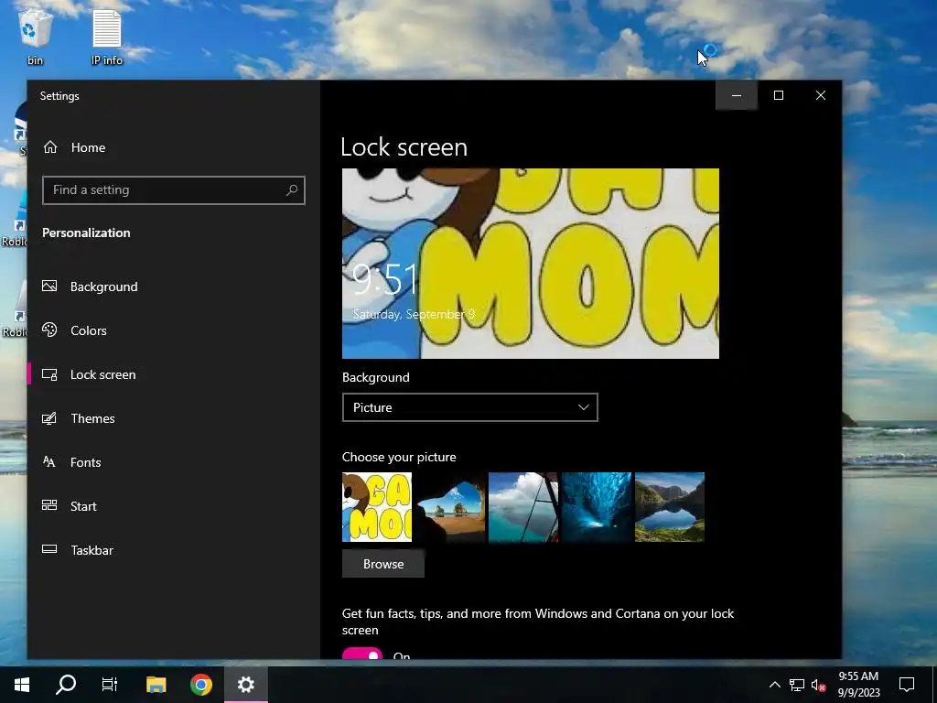The width and height of the screenshot is (937, 703).
Task: Click the Choose your picture label
Action: click(399, 457)
